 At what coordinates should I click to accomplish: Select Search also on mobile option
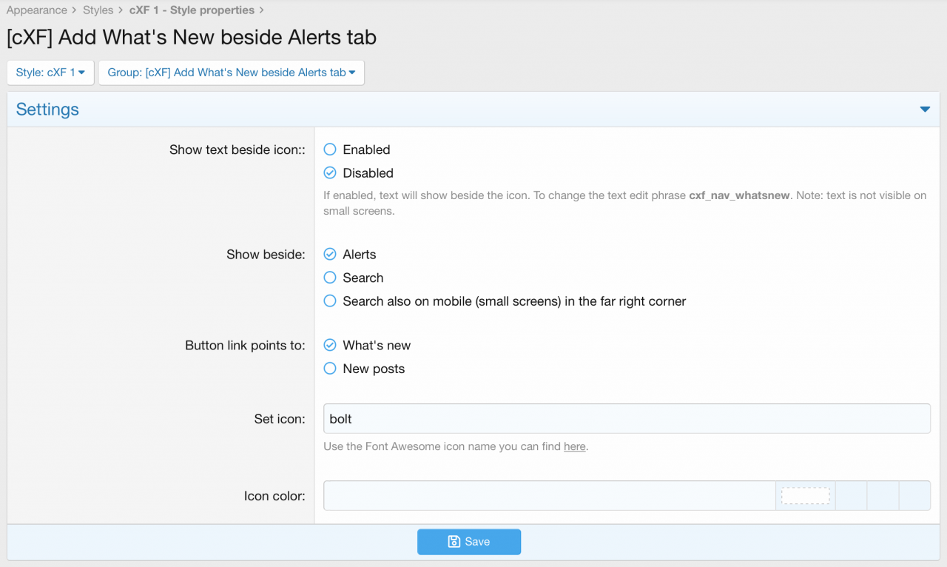tap(330, 301)
